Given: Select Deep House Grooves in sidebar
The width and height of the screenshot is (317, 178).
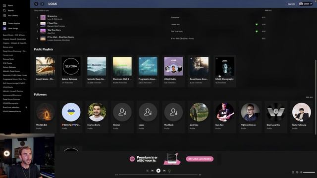Looking at the screenshot, I should pyautogui.click(x=11, y=99).
